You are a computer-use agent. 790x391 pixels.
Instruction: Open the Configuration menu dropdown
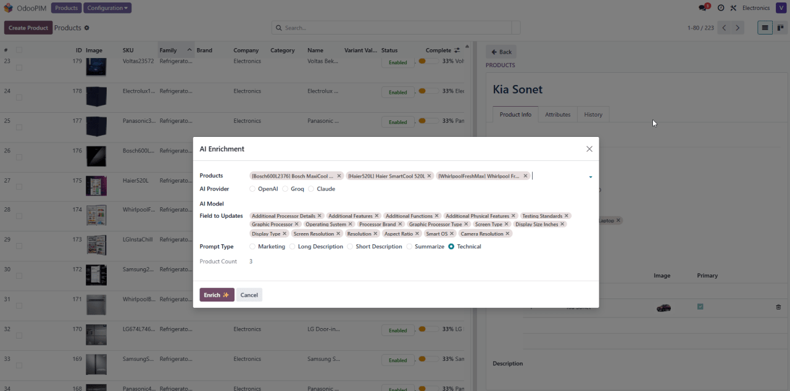[107, 8]
